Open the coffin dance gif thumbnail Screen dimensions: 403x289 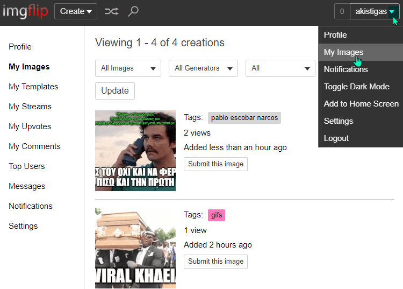tap(135, 248)
